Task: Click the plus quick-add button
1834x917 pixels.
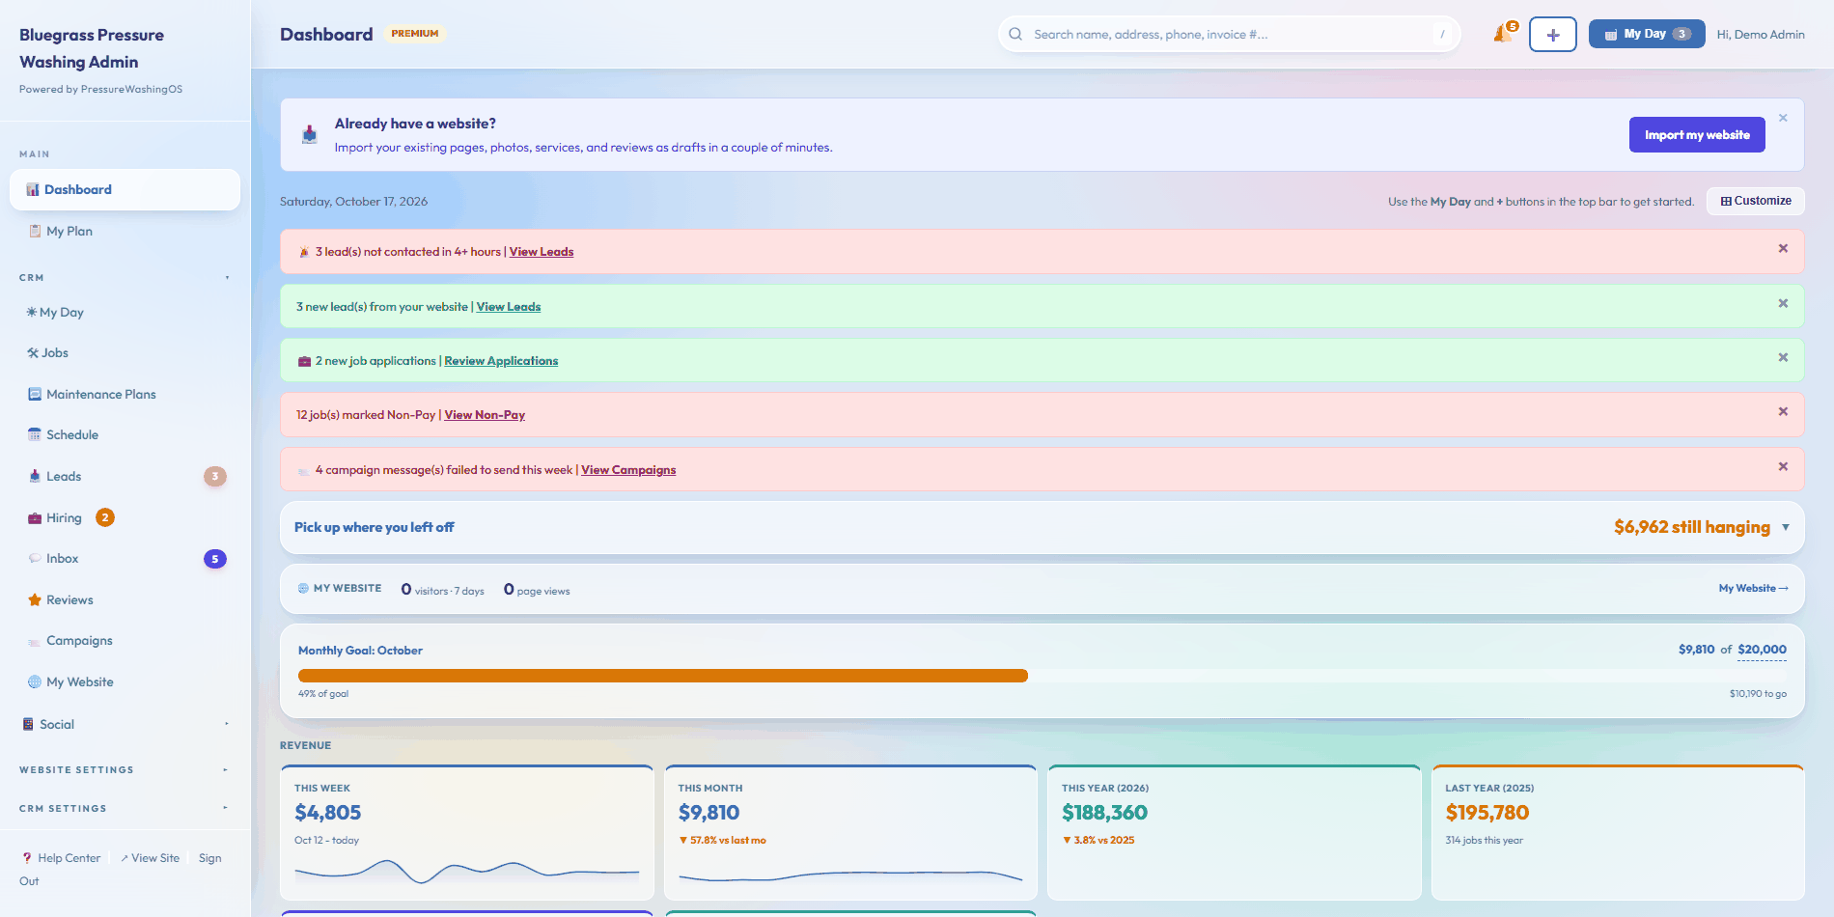Action: [1552, 35]
